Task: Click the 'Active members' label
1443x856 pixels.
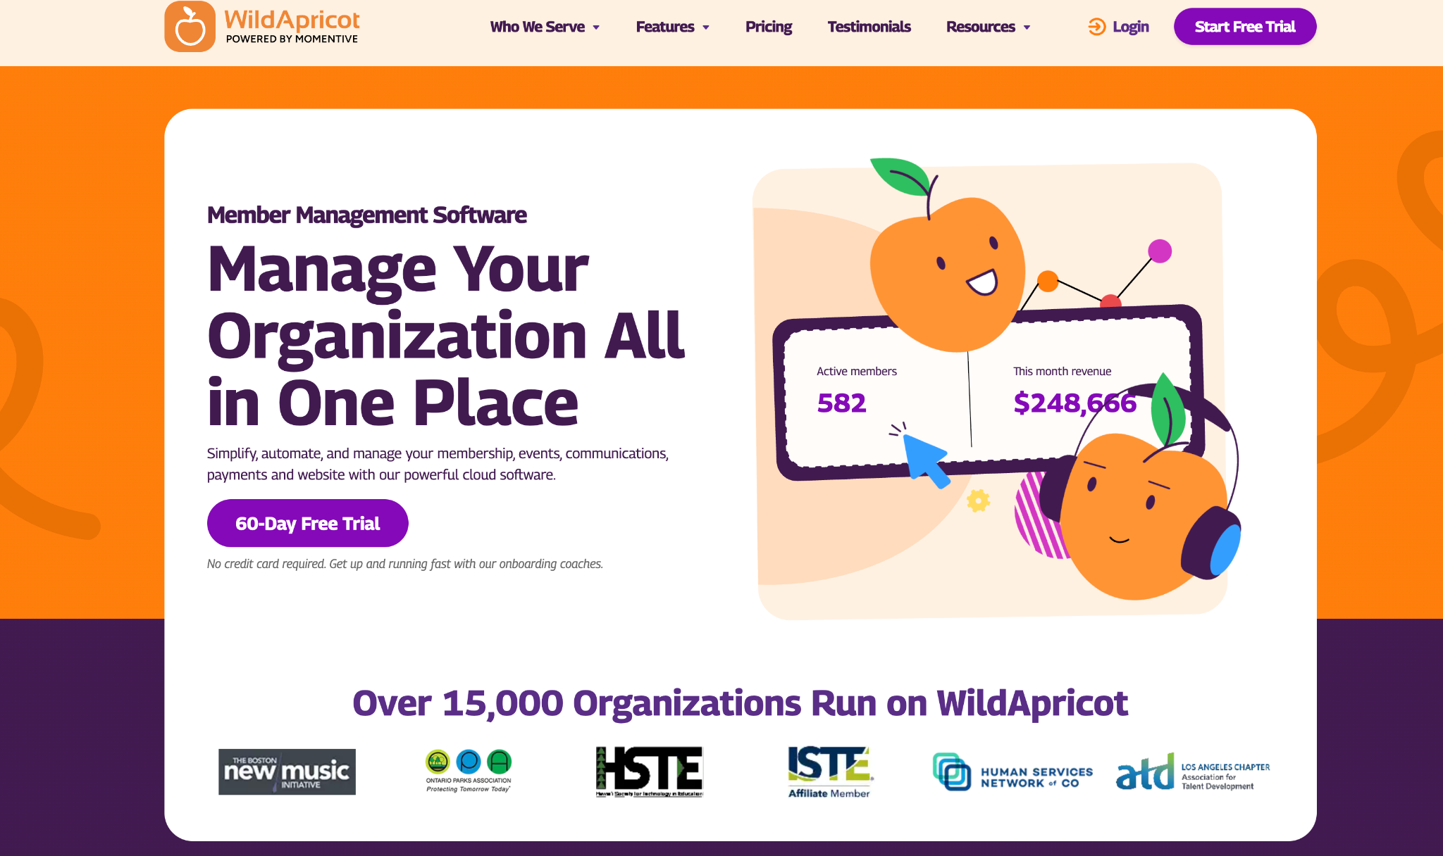Action: point(856,371)
